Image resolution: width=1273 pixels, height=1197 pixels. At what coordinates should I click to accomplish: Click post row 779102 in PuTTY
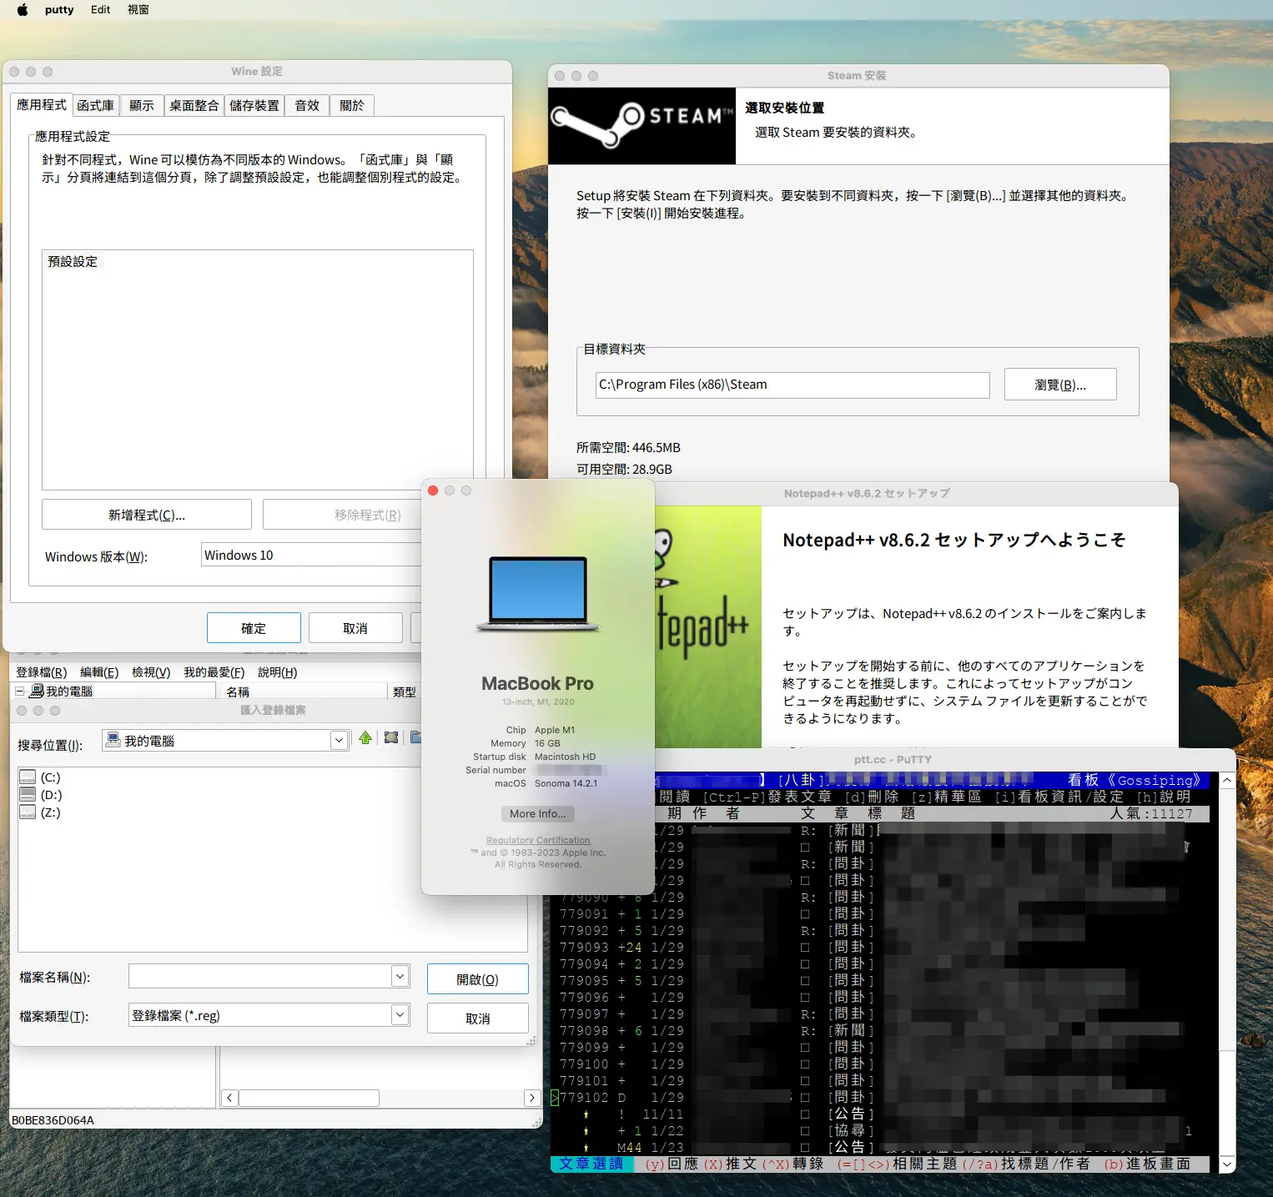coord(880,1098)
